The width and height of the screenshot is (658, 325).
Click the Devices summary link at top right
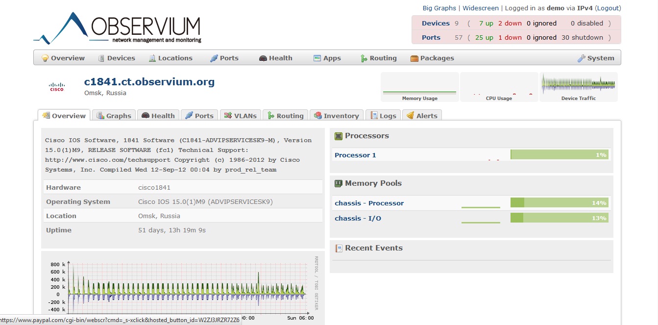pos(436,23)
